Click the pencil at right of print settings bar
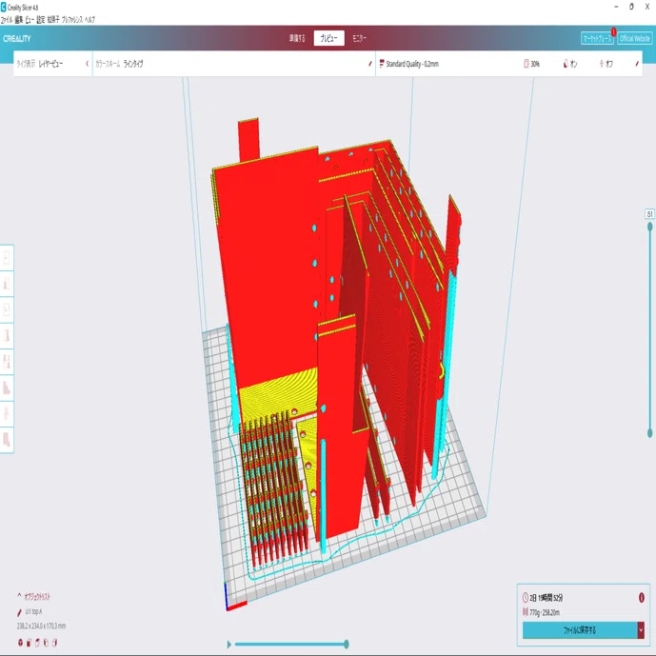This screenshot has height=656, width=656. pyautogui.click(x=637, y=64)
